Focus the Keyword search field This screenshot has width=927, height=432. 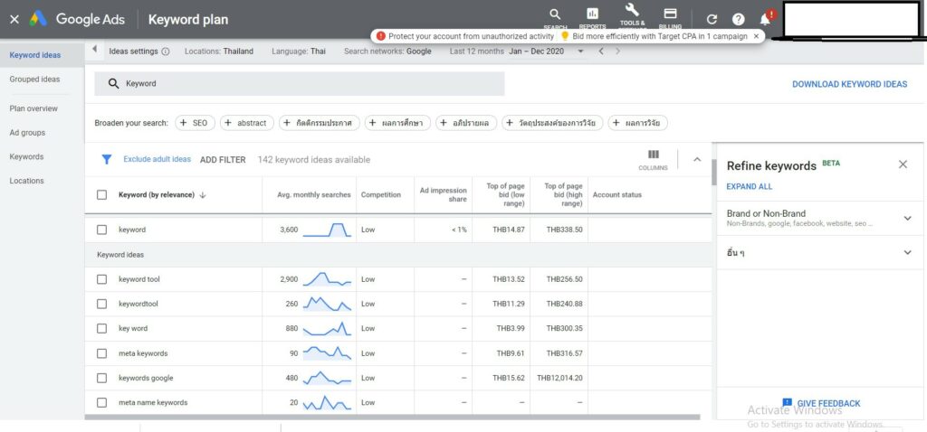coord(299,84)
